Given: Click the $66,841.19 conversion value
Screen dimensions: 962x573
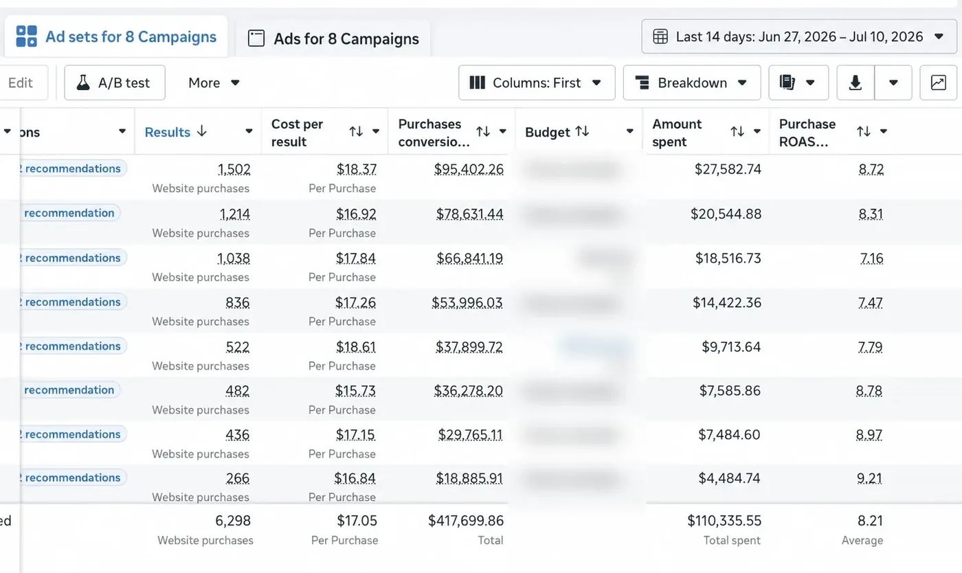Looking at the screenshot, I should pos(470,258).
